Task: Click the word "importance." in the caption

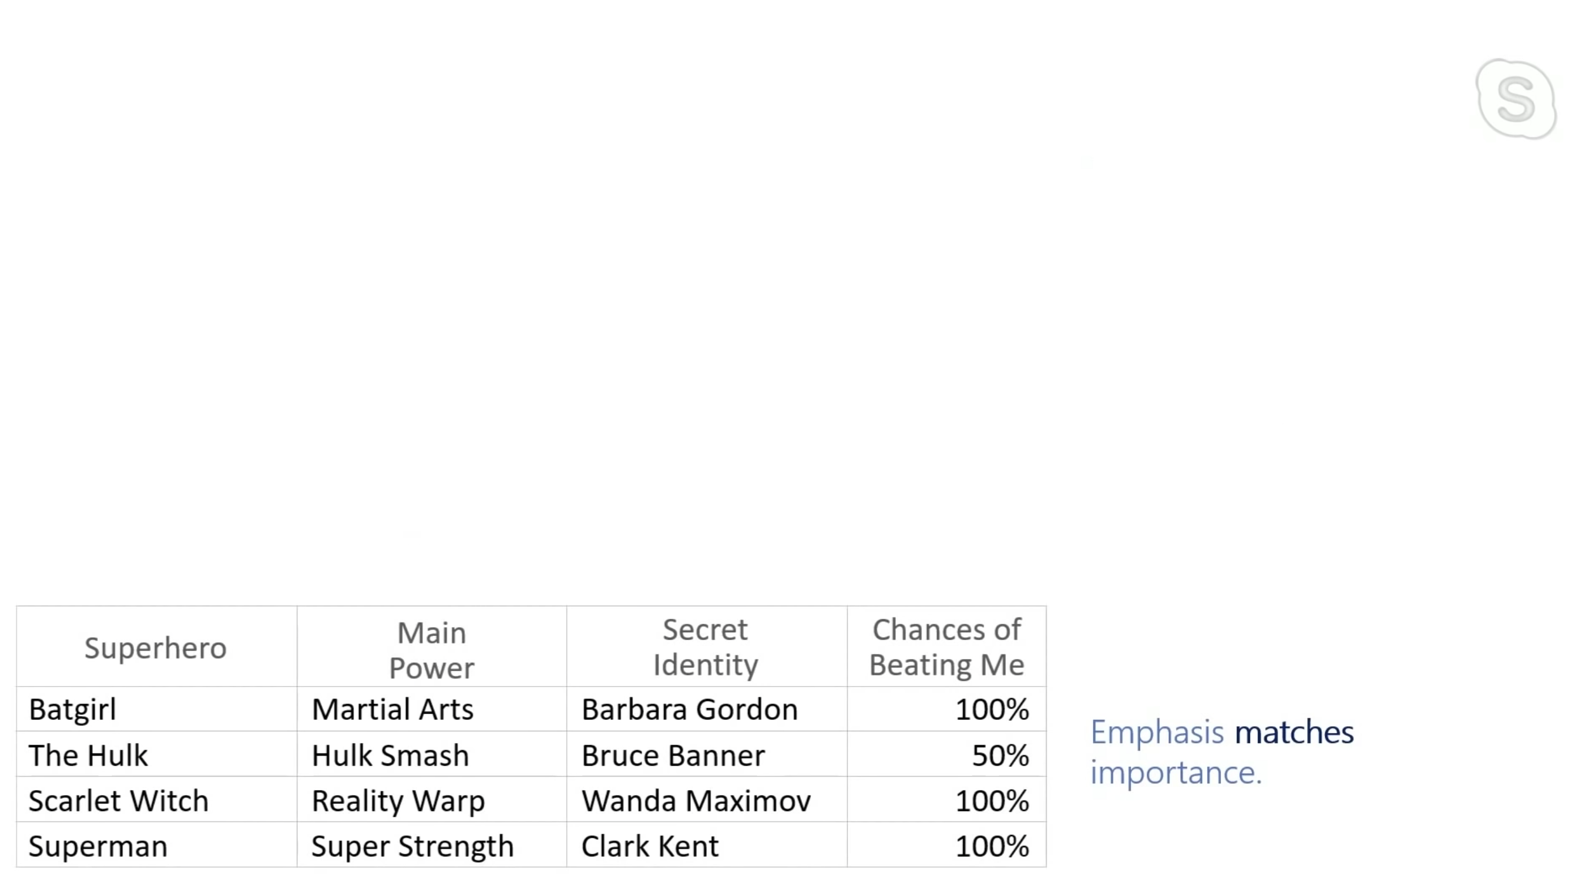Action: (1176, 773)
